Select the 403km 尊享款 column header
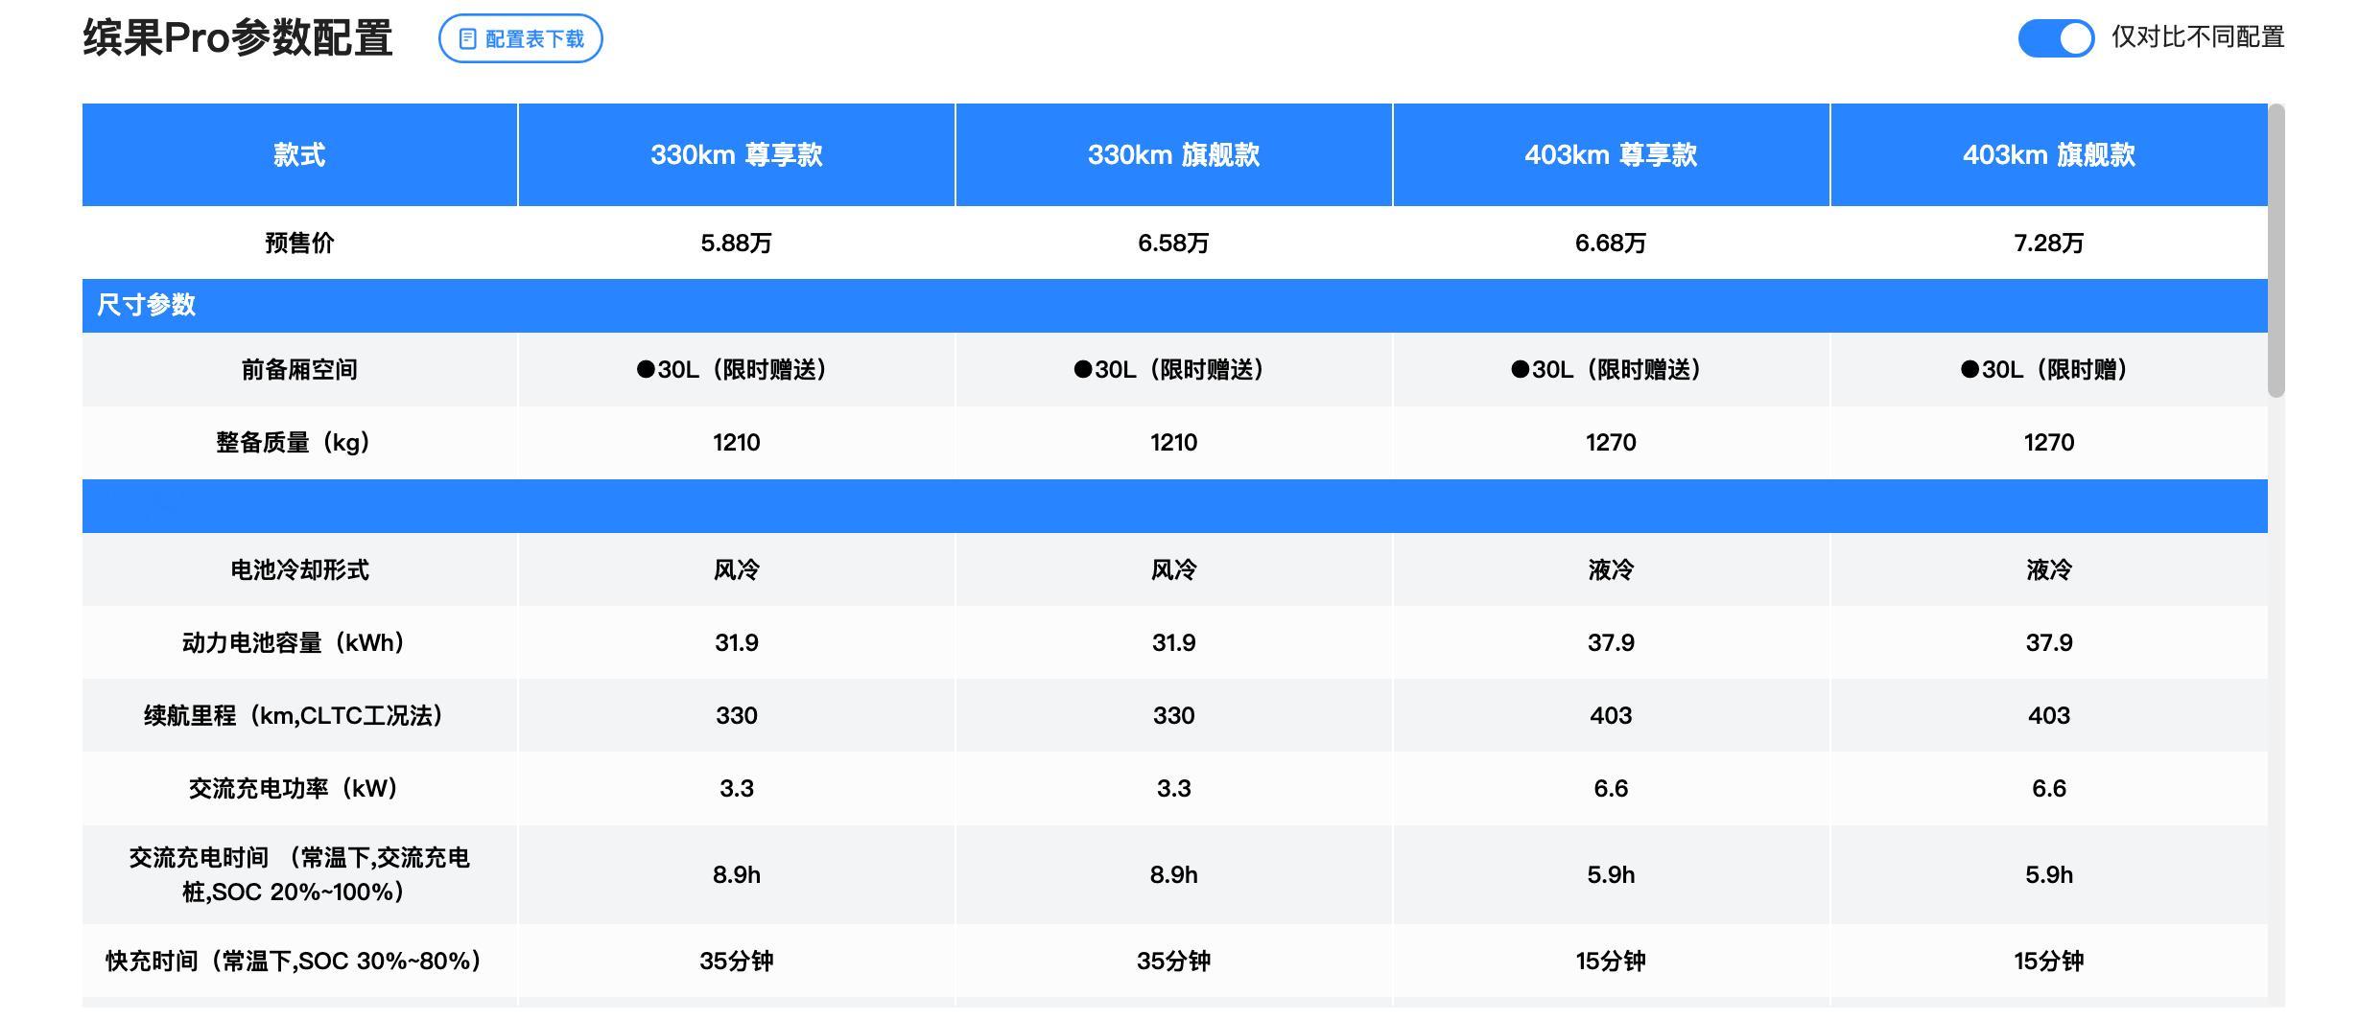Image resolution: width=2359 pixels, height=1020 pixels. pos(1611,154)
